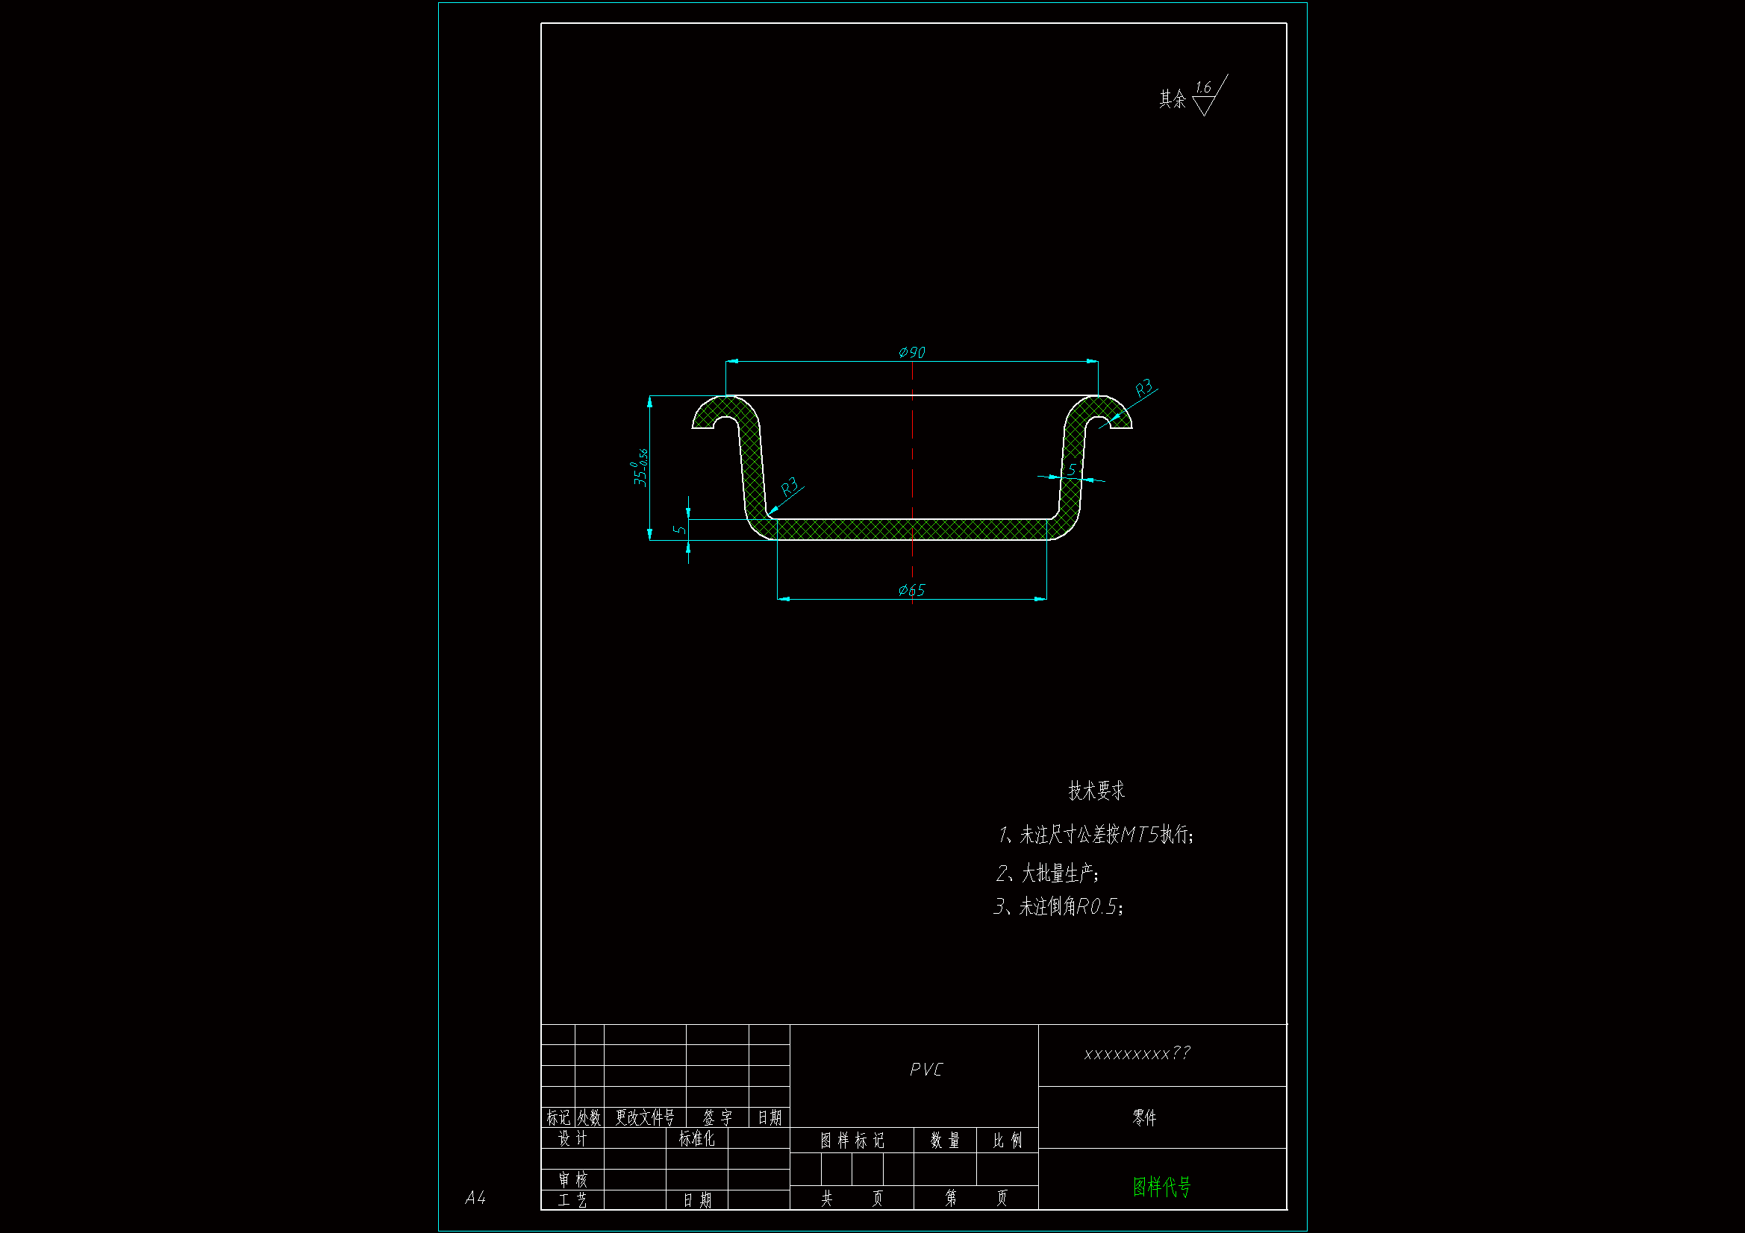Select the wall thickness 5 dimension on right
The image size is (1745, 1233).
(1072, 469)
